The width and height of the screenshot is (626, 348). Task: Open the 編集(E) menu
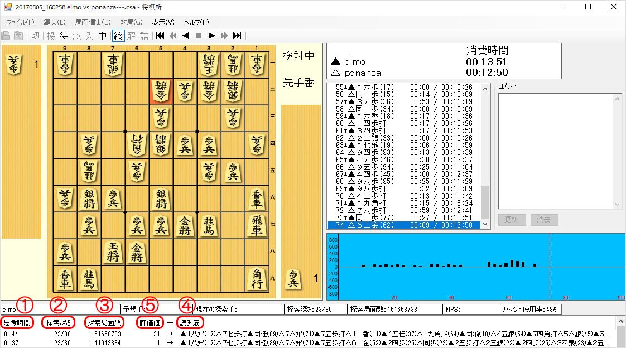pos(54,22)
